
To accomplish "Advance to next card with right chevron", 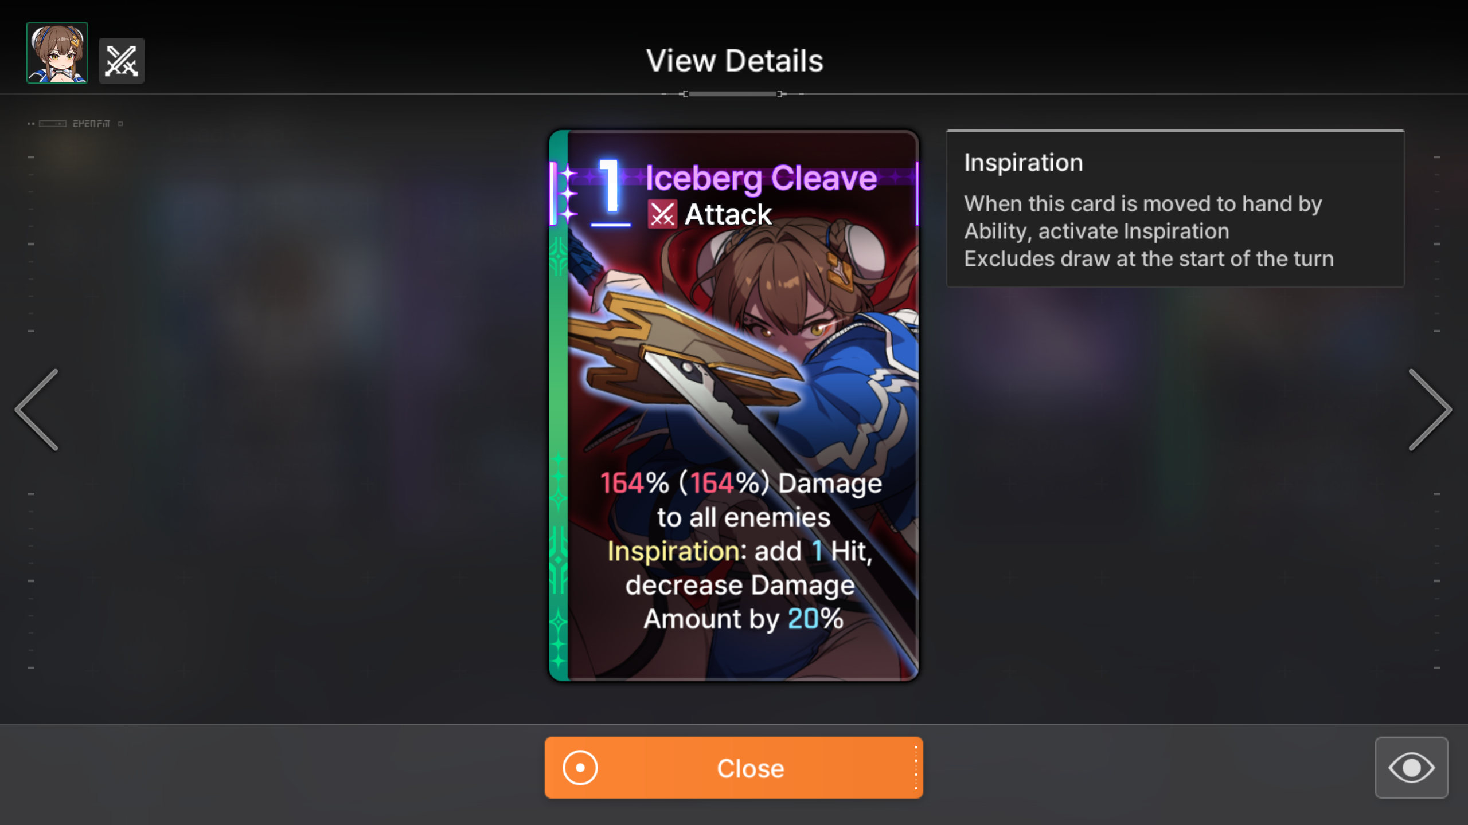I will (1430, 409).
